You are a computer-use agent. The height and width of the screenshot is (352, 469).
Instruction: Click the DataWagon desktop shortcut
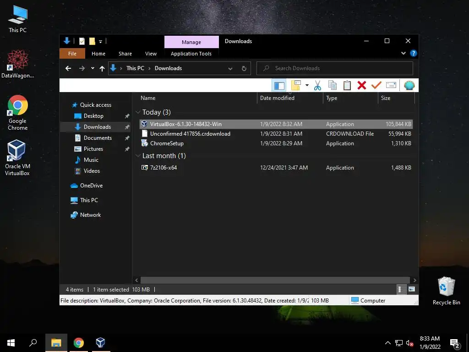click(17, 64)
